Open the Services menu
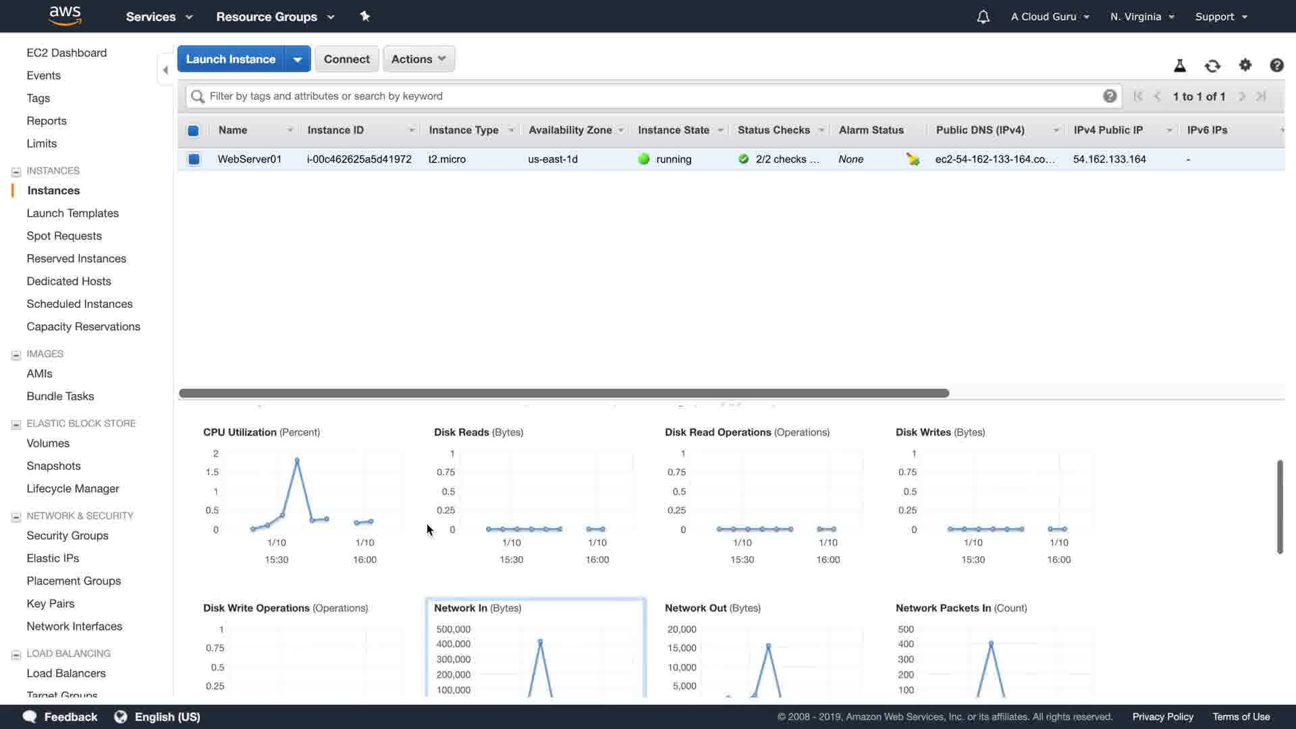This screenshot has height=729, width=1296. (x=159, y=17)
